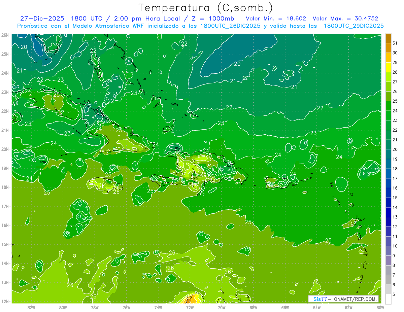Click the "16" label on the color scale

coord(395,188)
